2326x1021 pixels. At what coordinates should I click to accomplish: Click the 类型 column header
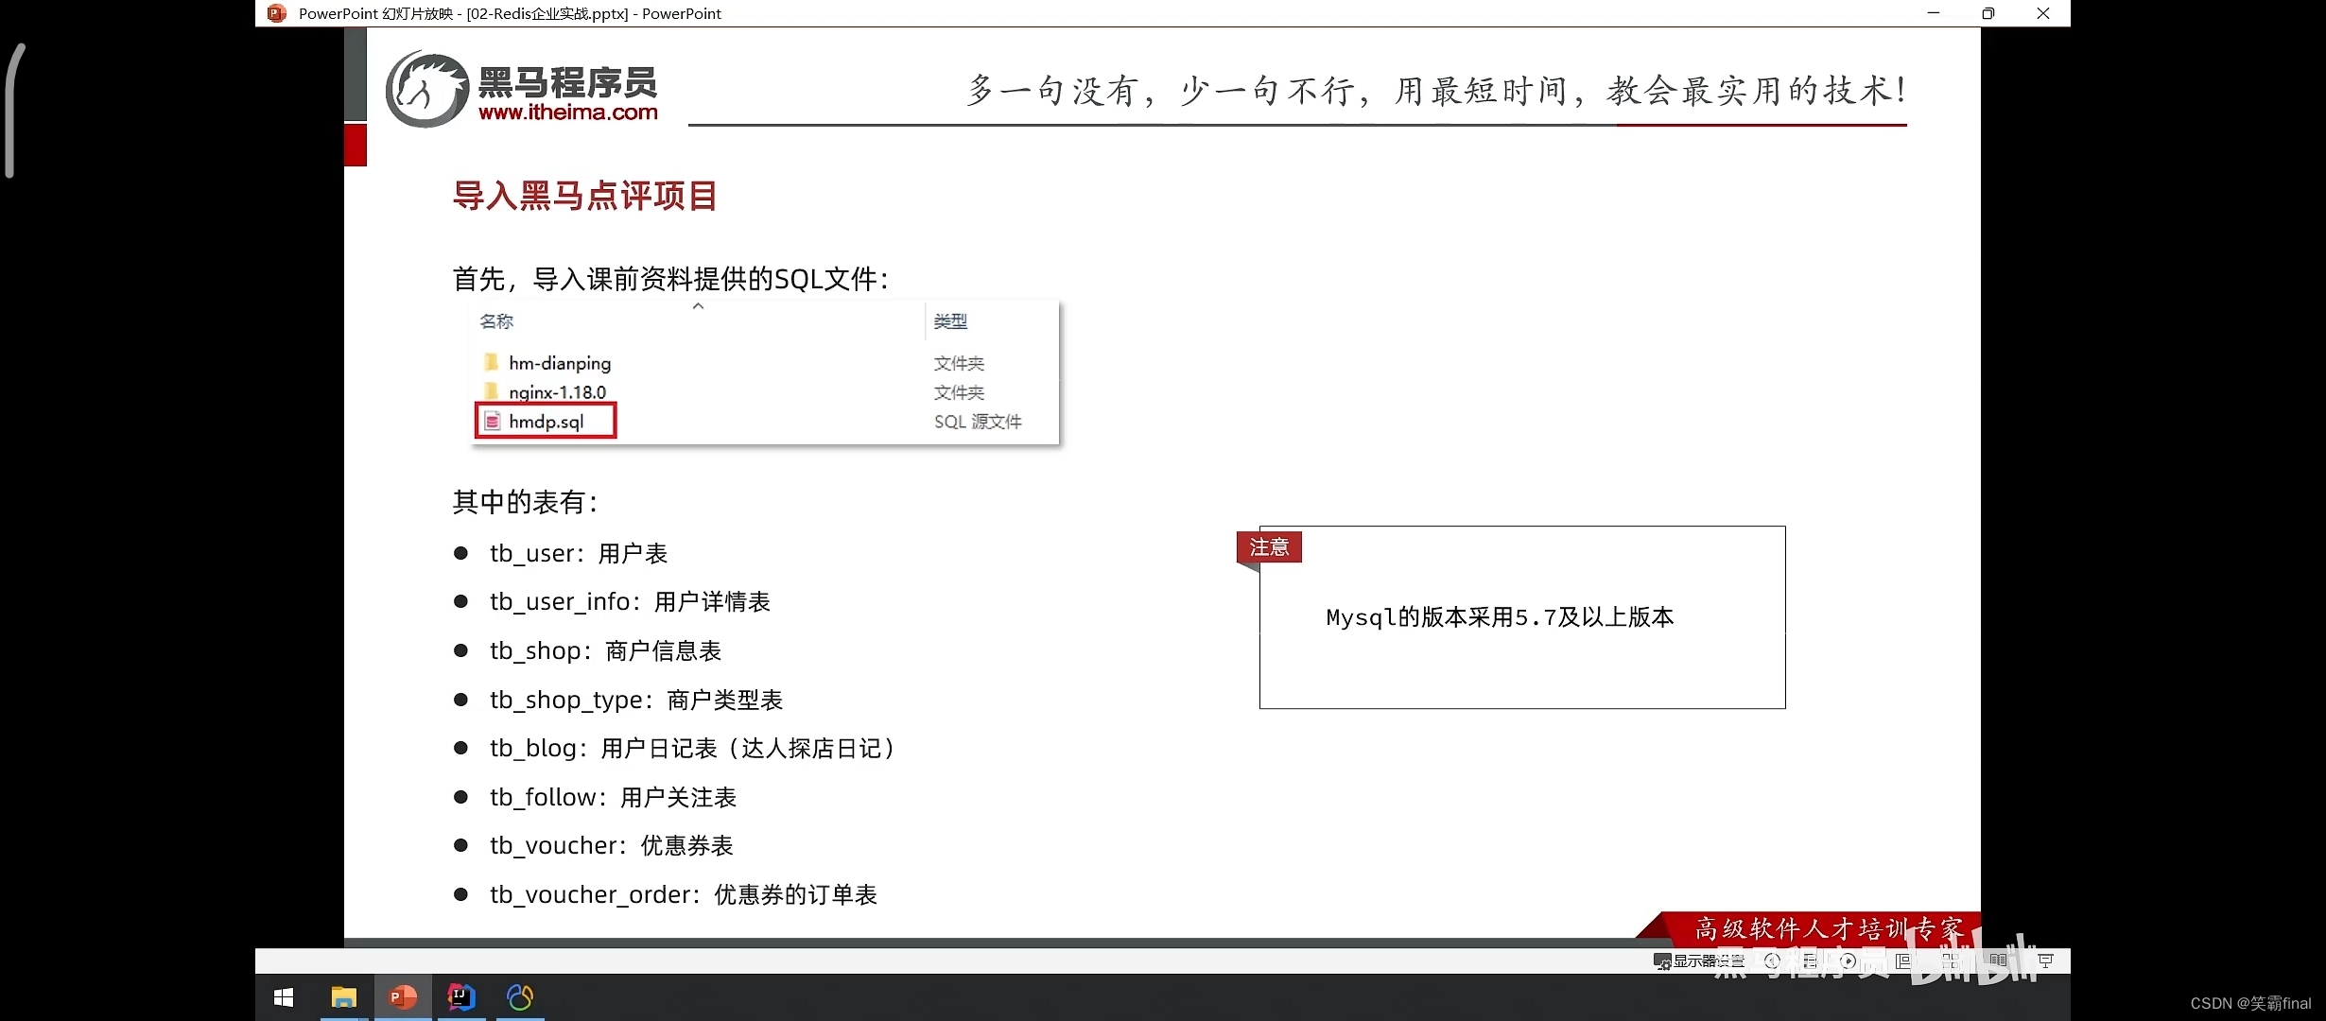click(950, 321)
